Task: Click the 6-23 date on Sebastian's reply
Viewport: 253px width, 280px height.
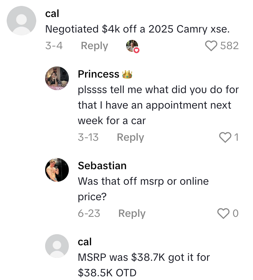Action: [x=89, y=214]
